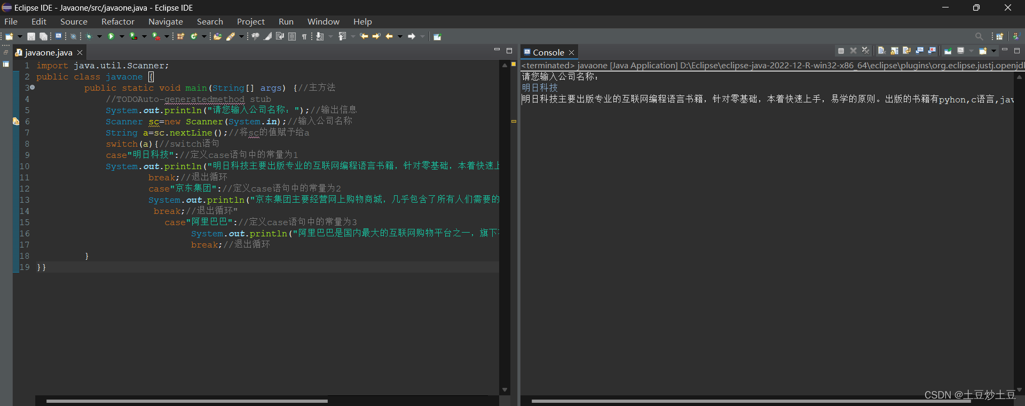Viewport: 1025px width, 406px height.
Task: Save the current file with Save icon
Action: pos(31,36)
